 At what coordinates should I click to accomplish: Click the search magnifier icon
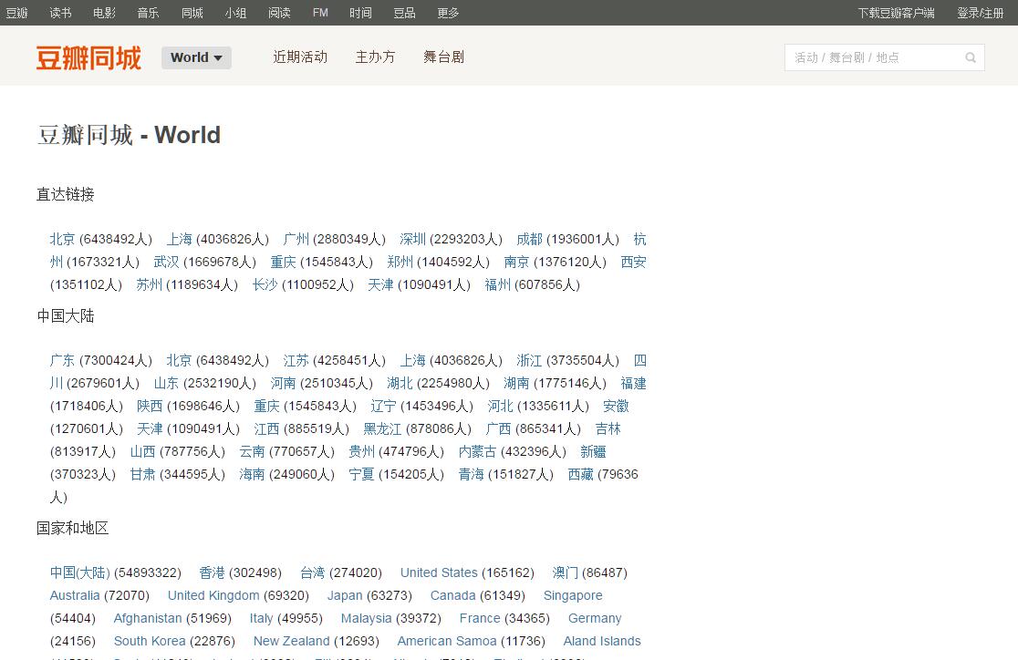tap(971, 57)
